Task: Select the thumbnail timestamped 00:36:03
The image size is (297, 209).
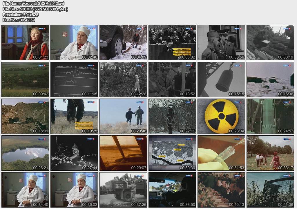Action: [74, 190]
